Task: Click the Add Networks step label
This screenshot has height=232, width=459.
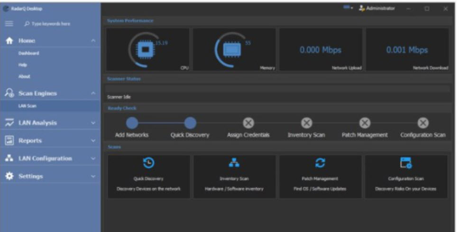Action: coord(132,135)
